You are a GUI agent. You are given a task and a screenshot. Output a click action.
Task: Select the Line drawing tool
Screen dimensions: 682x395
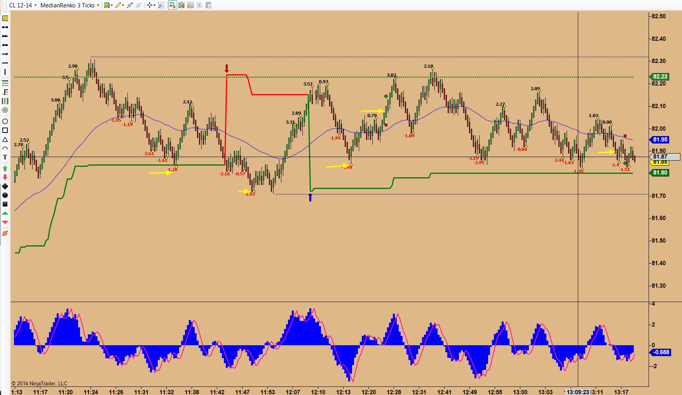(x=5, y=27)
